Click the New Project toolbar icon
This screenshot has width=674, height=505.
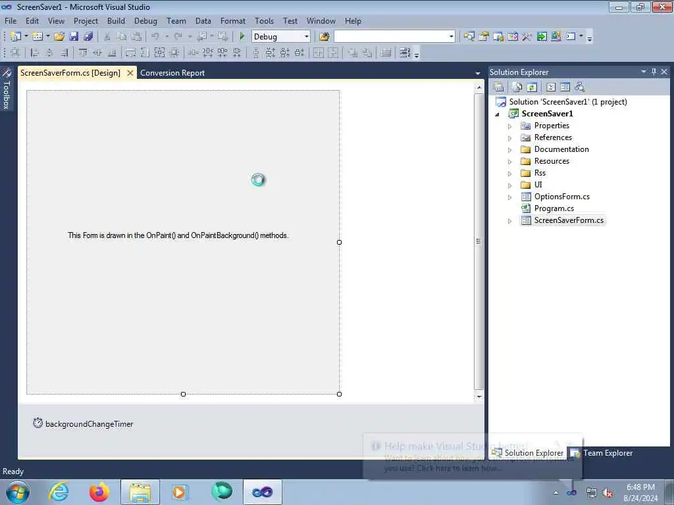pos(16,37)
